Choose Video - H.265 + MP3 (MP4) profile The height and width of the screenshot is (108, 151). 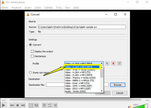click(83, 75)
